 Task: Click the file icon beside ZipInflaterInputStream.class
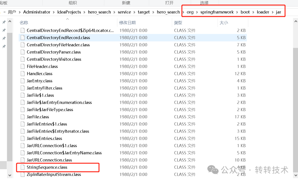23,175
